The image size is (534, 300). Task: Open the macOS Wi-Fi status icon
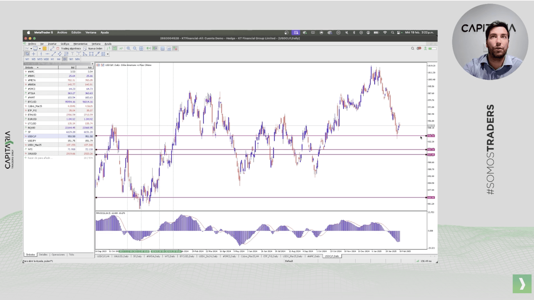[x=385, y=32]
